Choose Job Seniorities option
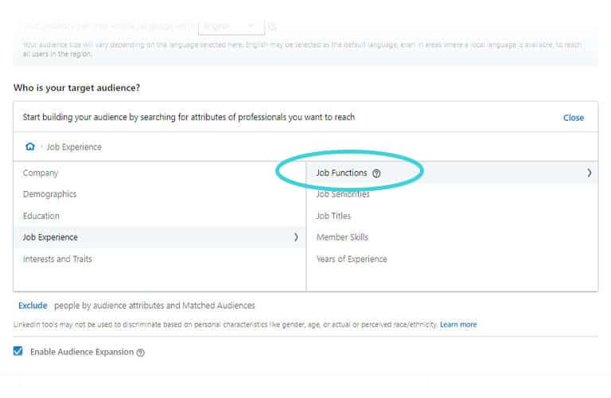The width and height of the screenshot is (611, 398). (x=343, y=194)
